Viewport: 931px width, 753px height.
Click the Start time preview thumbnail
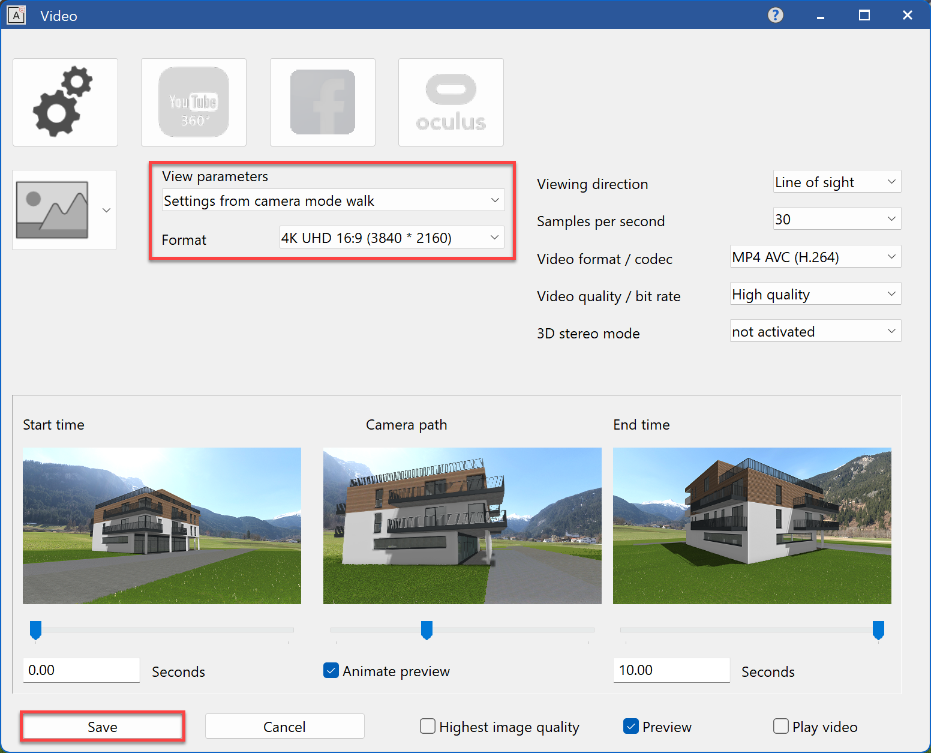click(162, 526)
